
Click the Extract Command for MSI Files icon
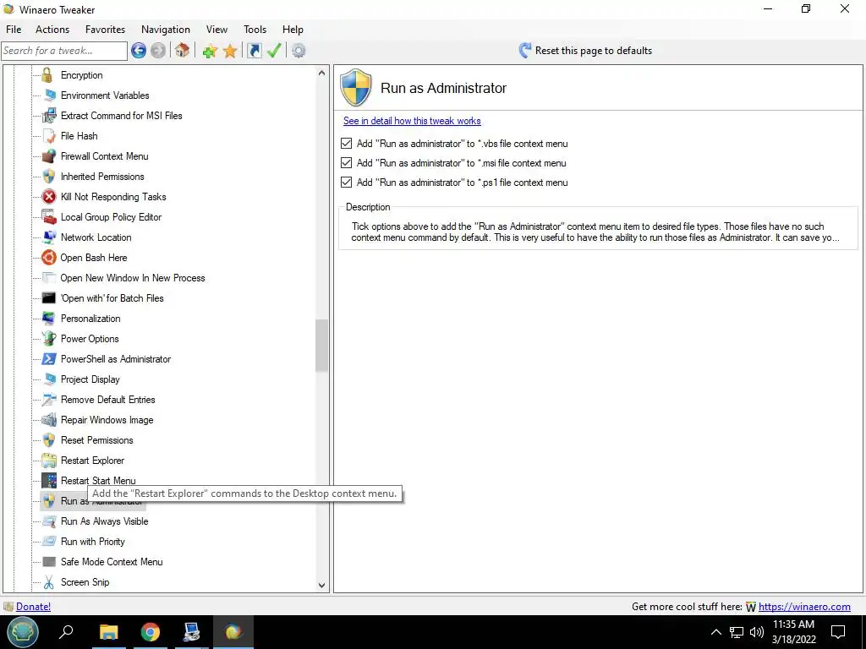[49, 115]
